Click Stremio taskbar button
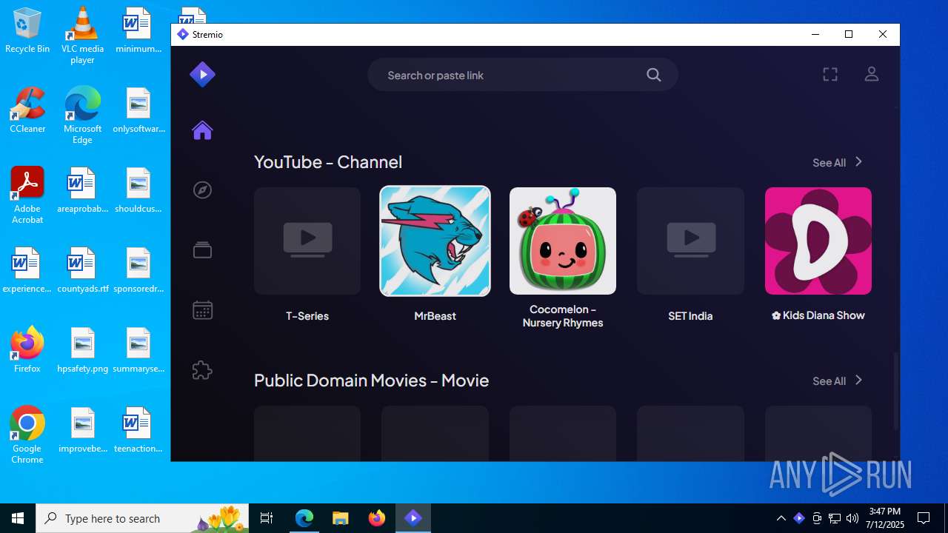This screenshot has height=533, width=948. pos(413,518)
